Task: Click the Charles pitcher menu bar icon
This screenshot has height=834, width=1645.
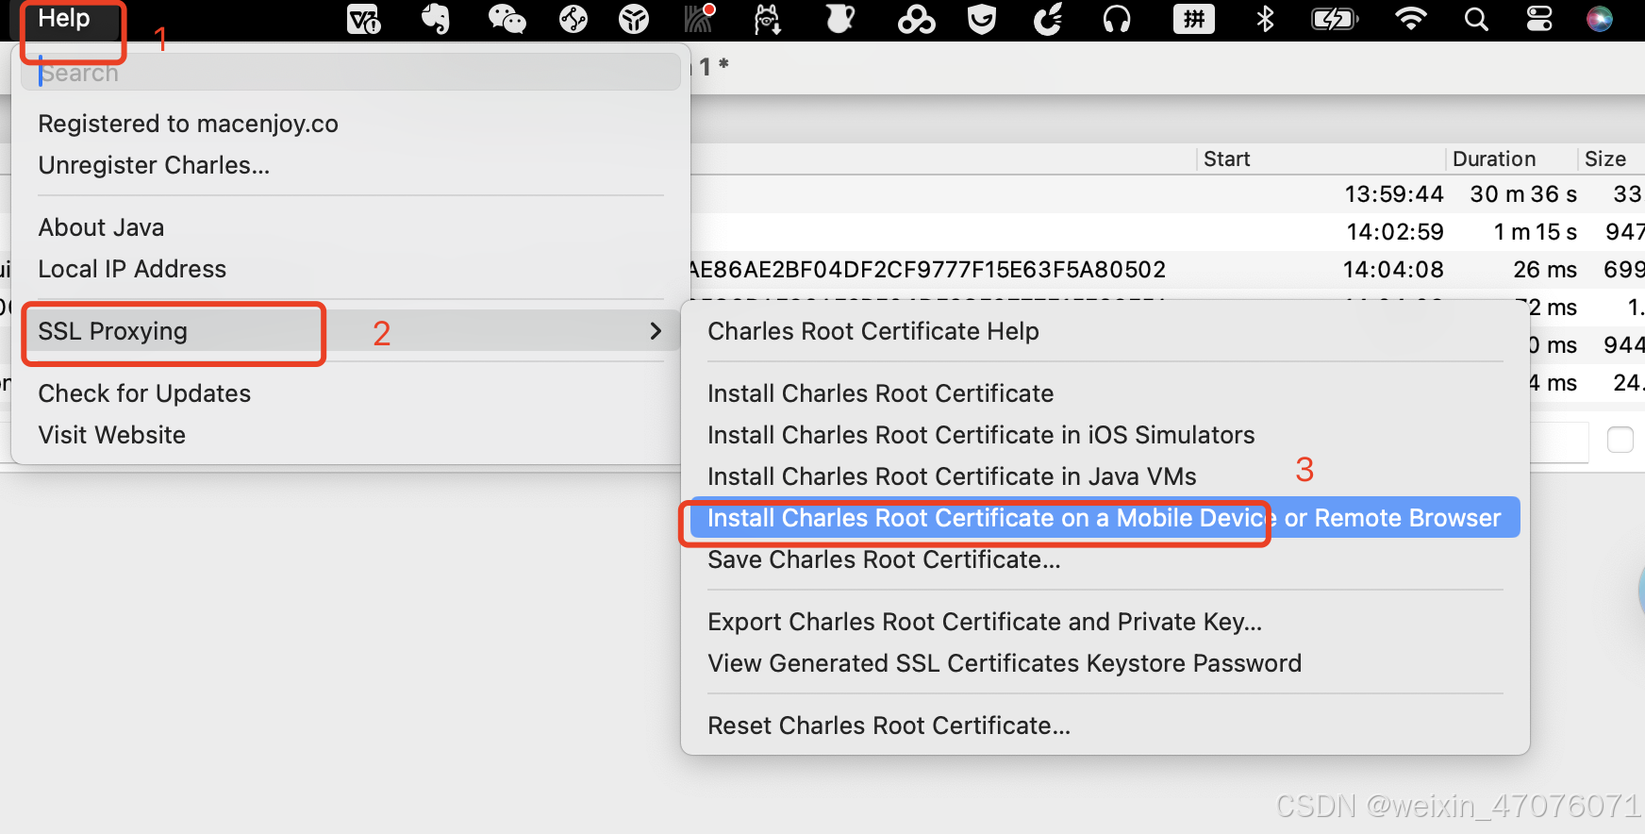Action: pos(839,19)
